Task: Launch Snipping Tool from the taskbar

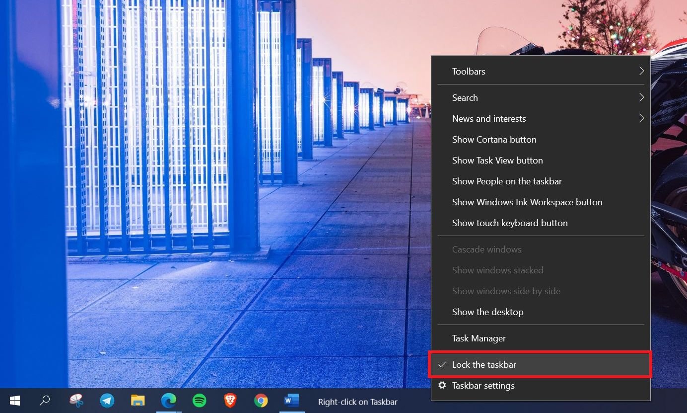Action: tap(76, 401)
